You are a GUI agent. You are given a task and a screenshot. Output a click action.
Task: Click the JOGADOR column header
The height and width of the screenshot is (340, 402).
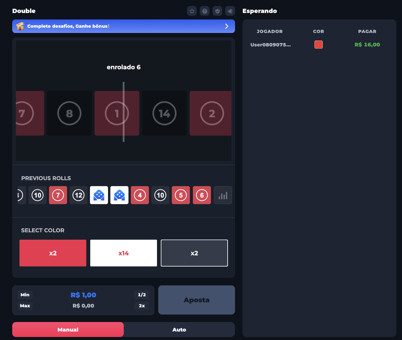pos(270,31)
